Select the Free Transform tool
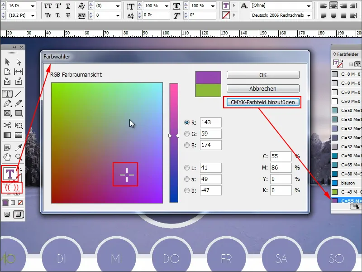Screen dimensions: 362x272 pyautogui.click(x=19, y=125)
